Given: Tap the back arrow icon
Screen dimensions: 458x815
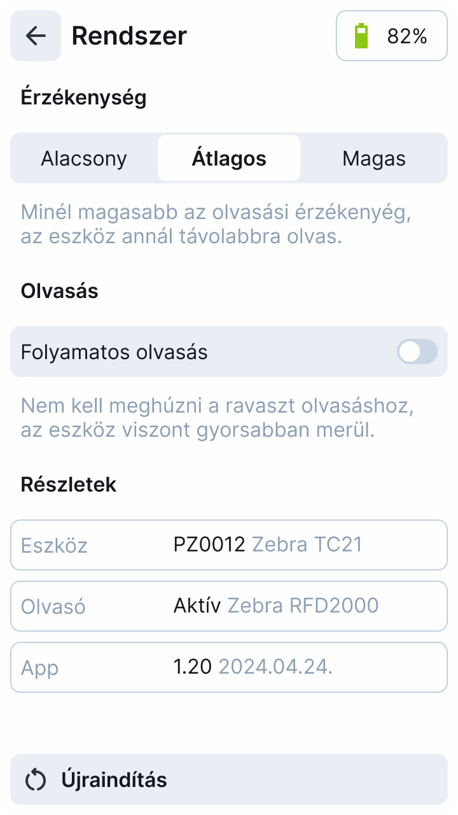Looking at the screenshot, I should pos(36,36).
